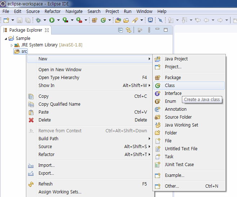Expand the JRE System Library node
This screenshot has width=237, height=197.
click(12, 45)
